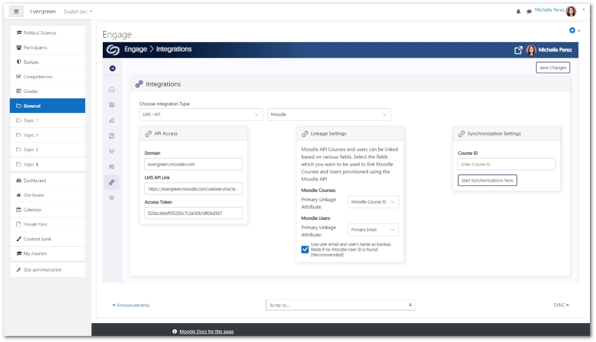Open the Moodle Course ID linkage dropdown
The image size is (596, 342).
[373, 202]
